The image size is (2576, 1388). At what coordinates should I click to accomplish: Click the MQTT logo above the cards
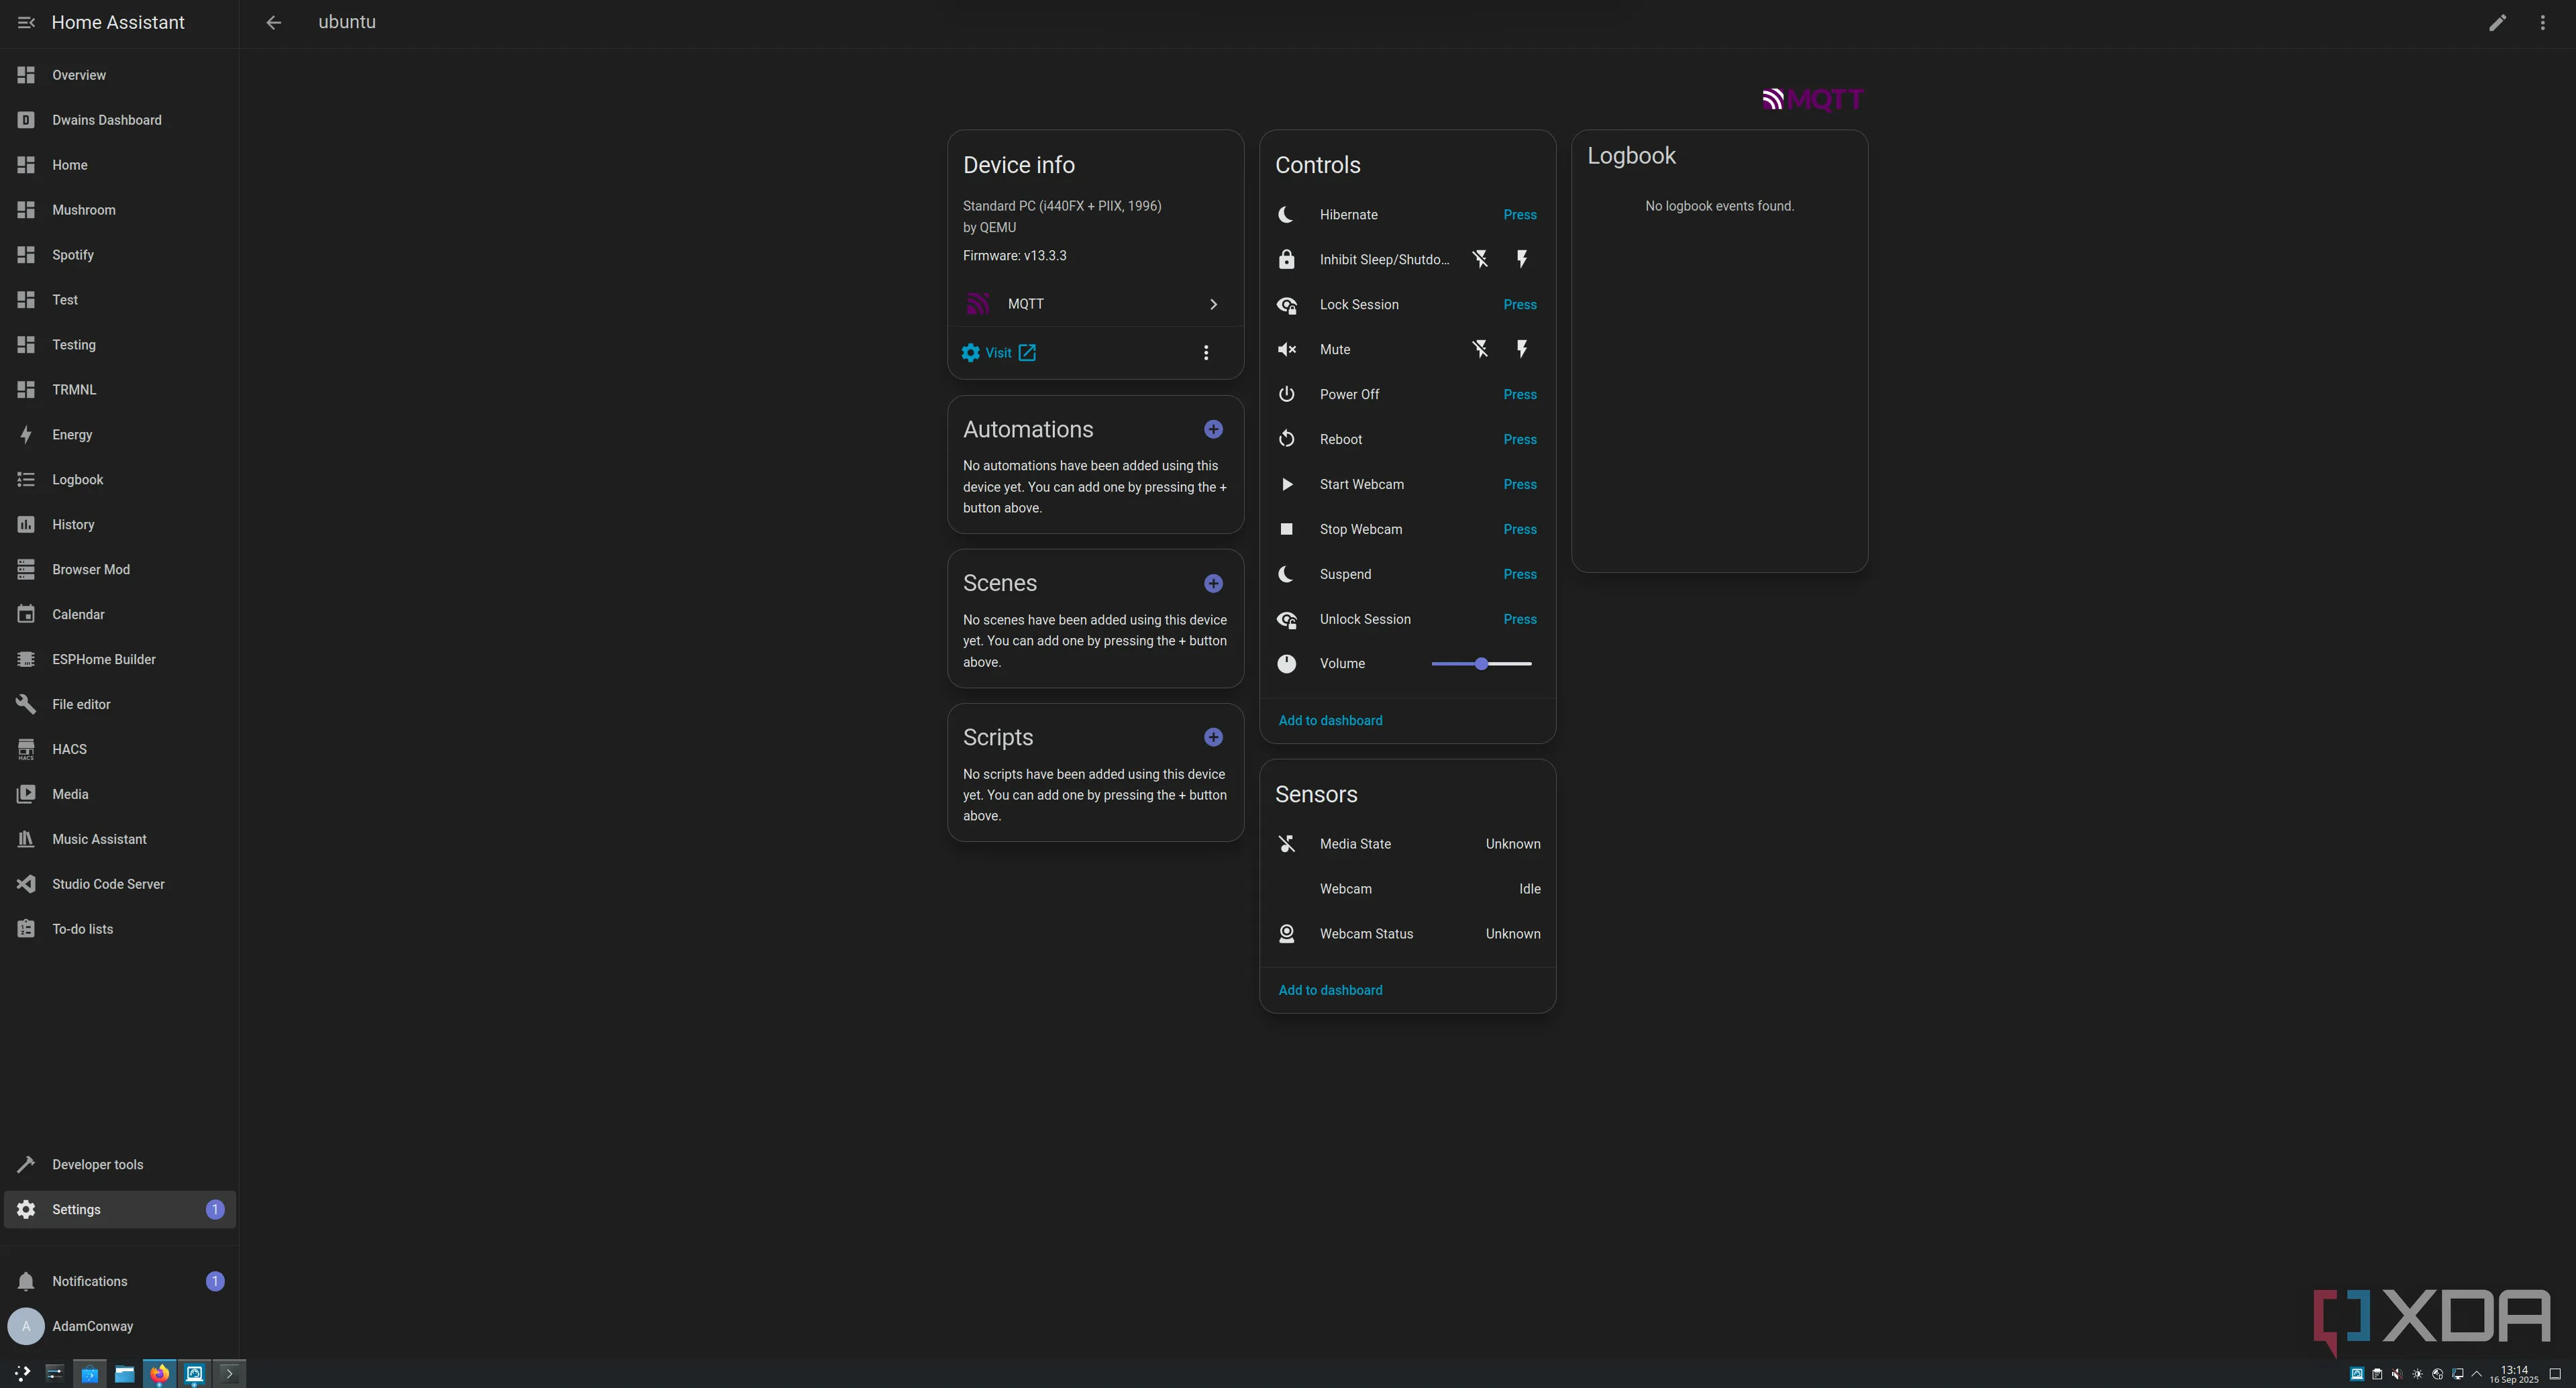click(1812, 99)
